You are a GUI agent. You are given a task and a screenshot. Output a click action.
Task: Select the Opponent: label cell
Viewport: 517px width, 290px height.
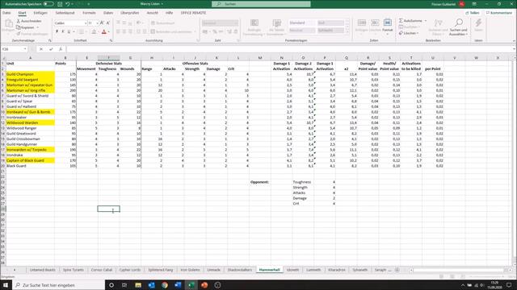click(260, 182)
